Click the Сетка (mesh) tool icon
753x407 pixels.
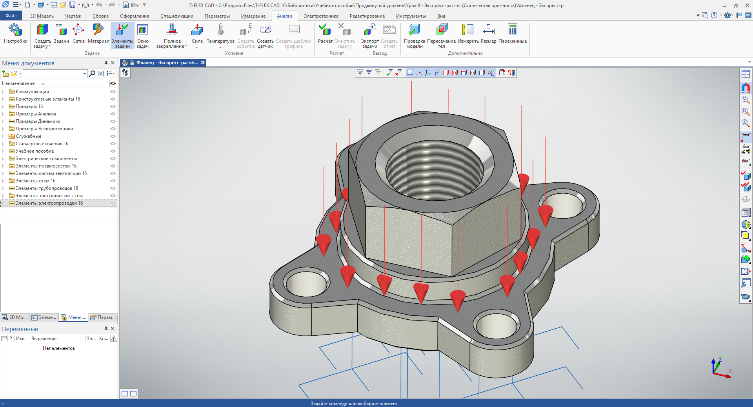[x=78, y=30]
